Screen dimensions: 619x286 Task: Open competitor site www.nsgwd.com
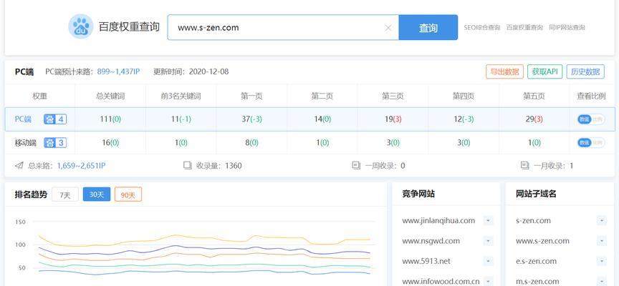(431, 241)
